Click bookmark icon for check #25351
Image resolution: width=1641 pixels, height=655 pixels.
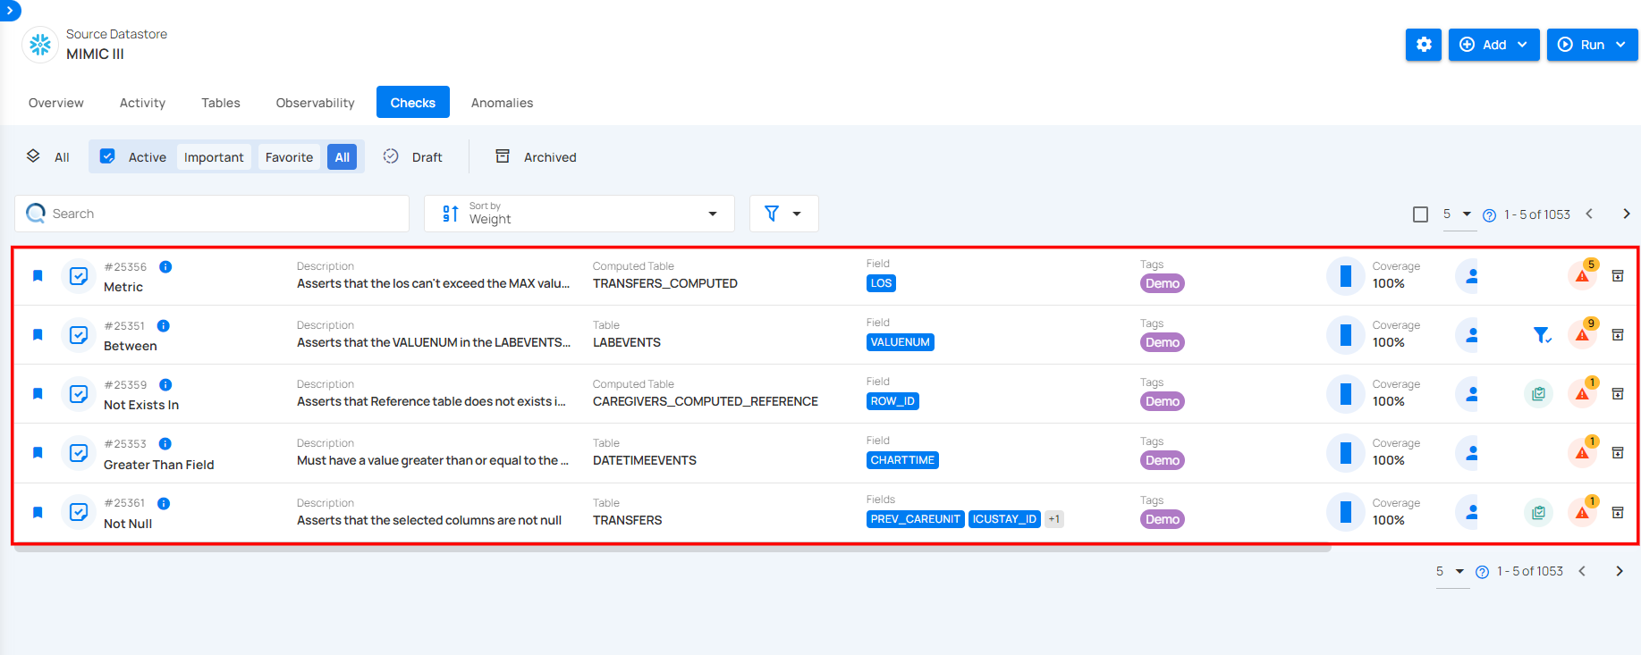click(38, 335)
